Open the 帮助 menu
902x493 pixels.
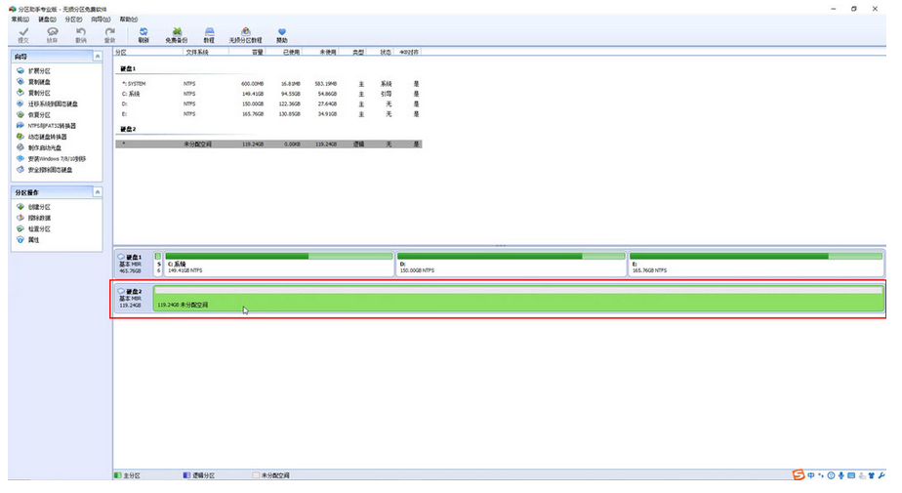click(128, 19)
